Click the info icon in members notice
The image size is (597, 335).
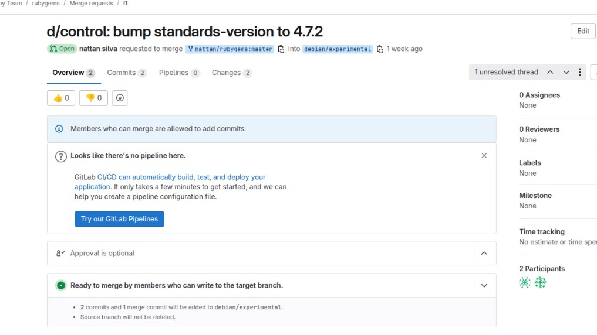tap(59, 129)
